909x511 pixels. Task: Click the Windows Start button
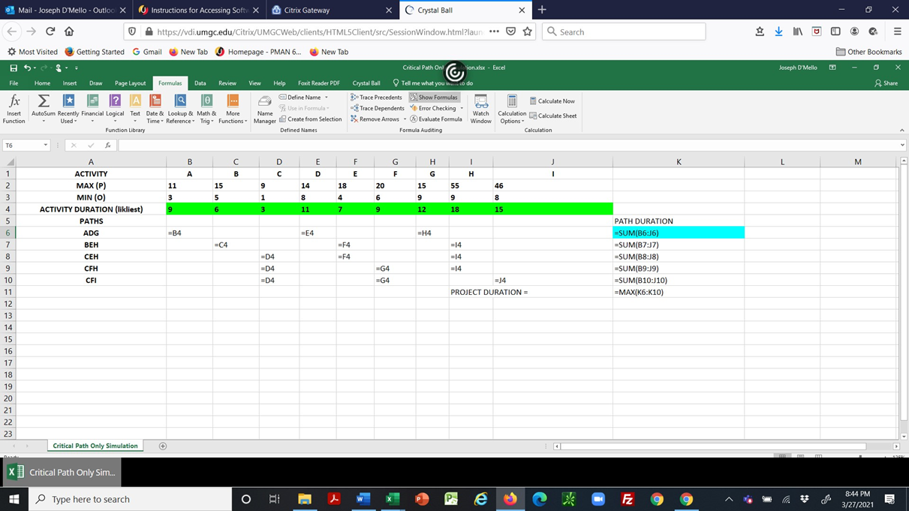pyautogui.click(x=14, y=499)
